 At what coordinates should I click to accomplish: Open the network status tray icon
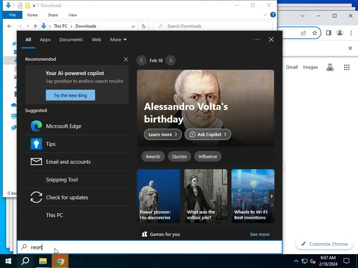[x=305, y=261]
